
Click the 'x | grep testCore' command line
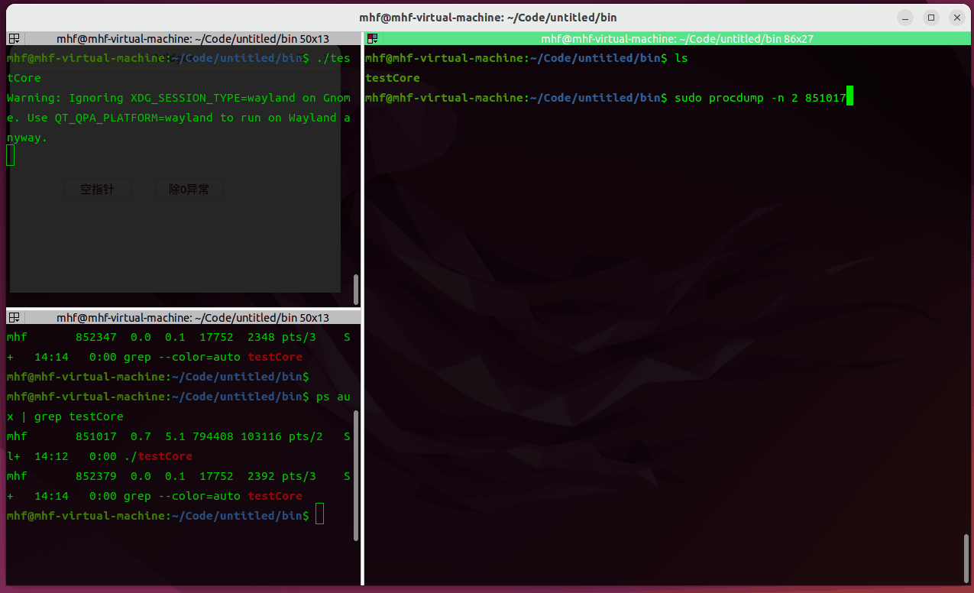click(65, 416)
